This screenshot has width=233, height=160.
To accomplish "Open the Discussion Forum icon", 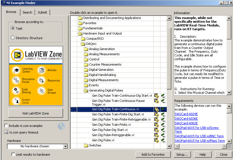I will pyautogui.click(x=16, y=80).
